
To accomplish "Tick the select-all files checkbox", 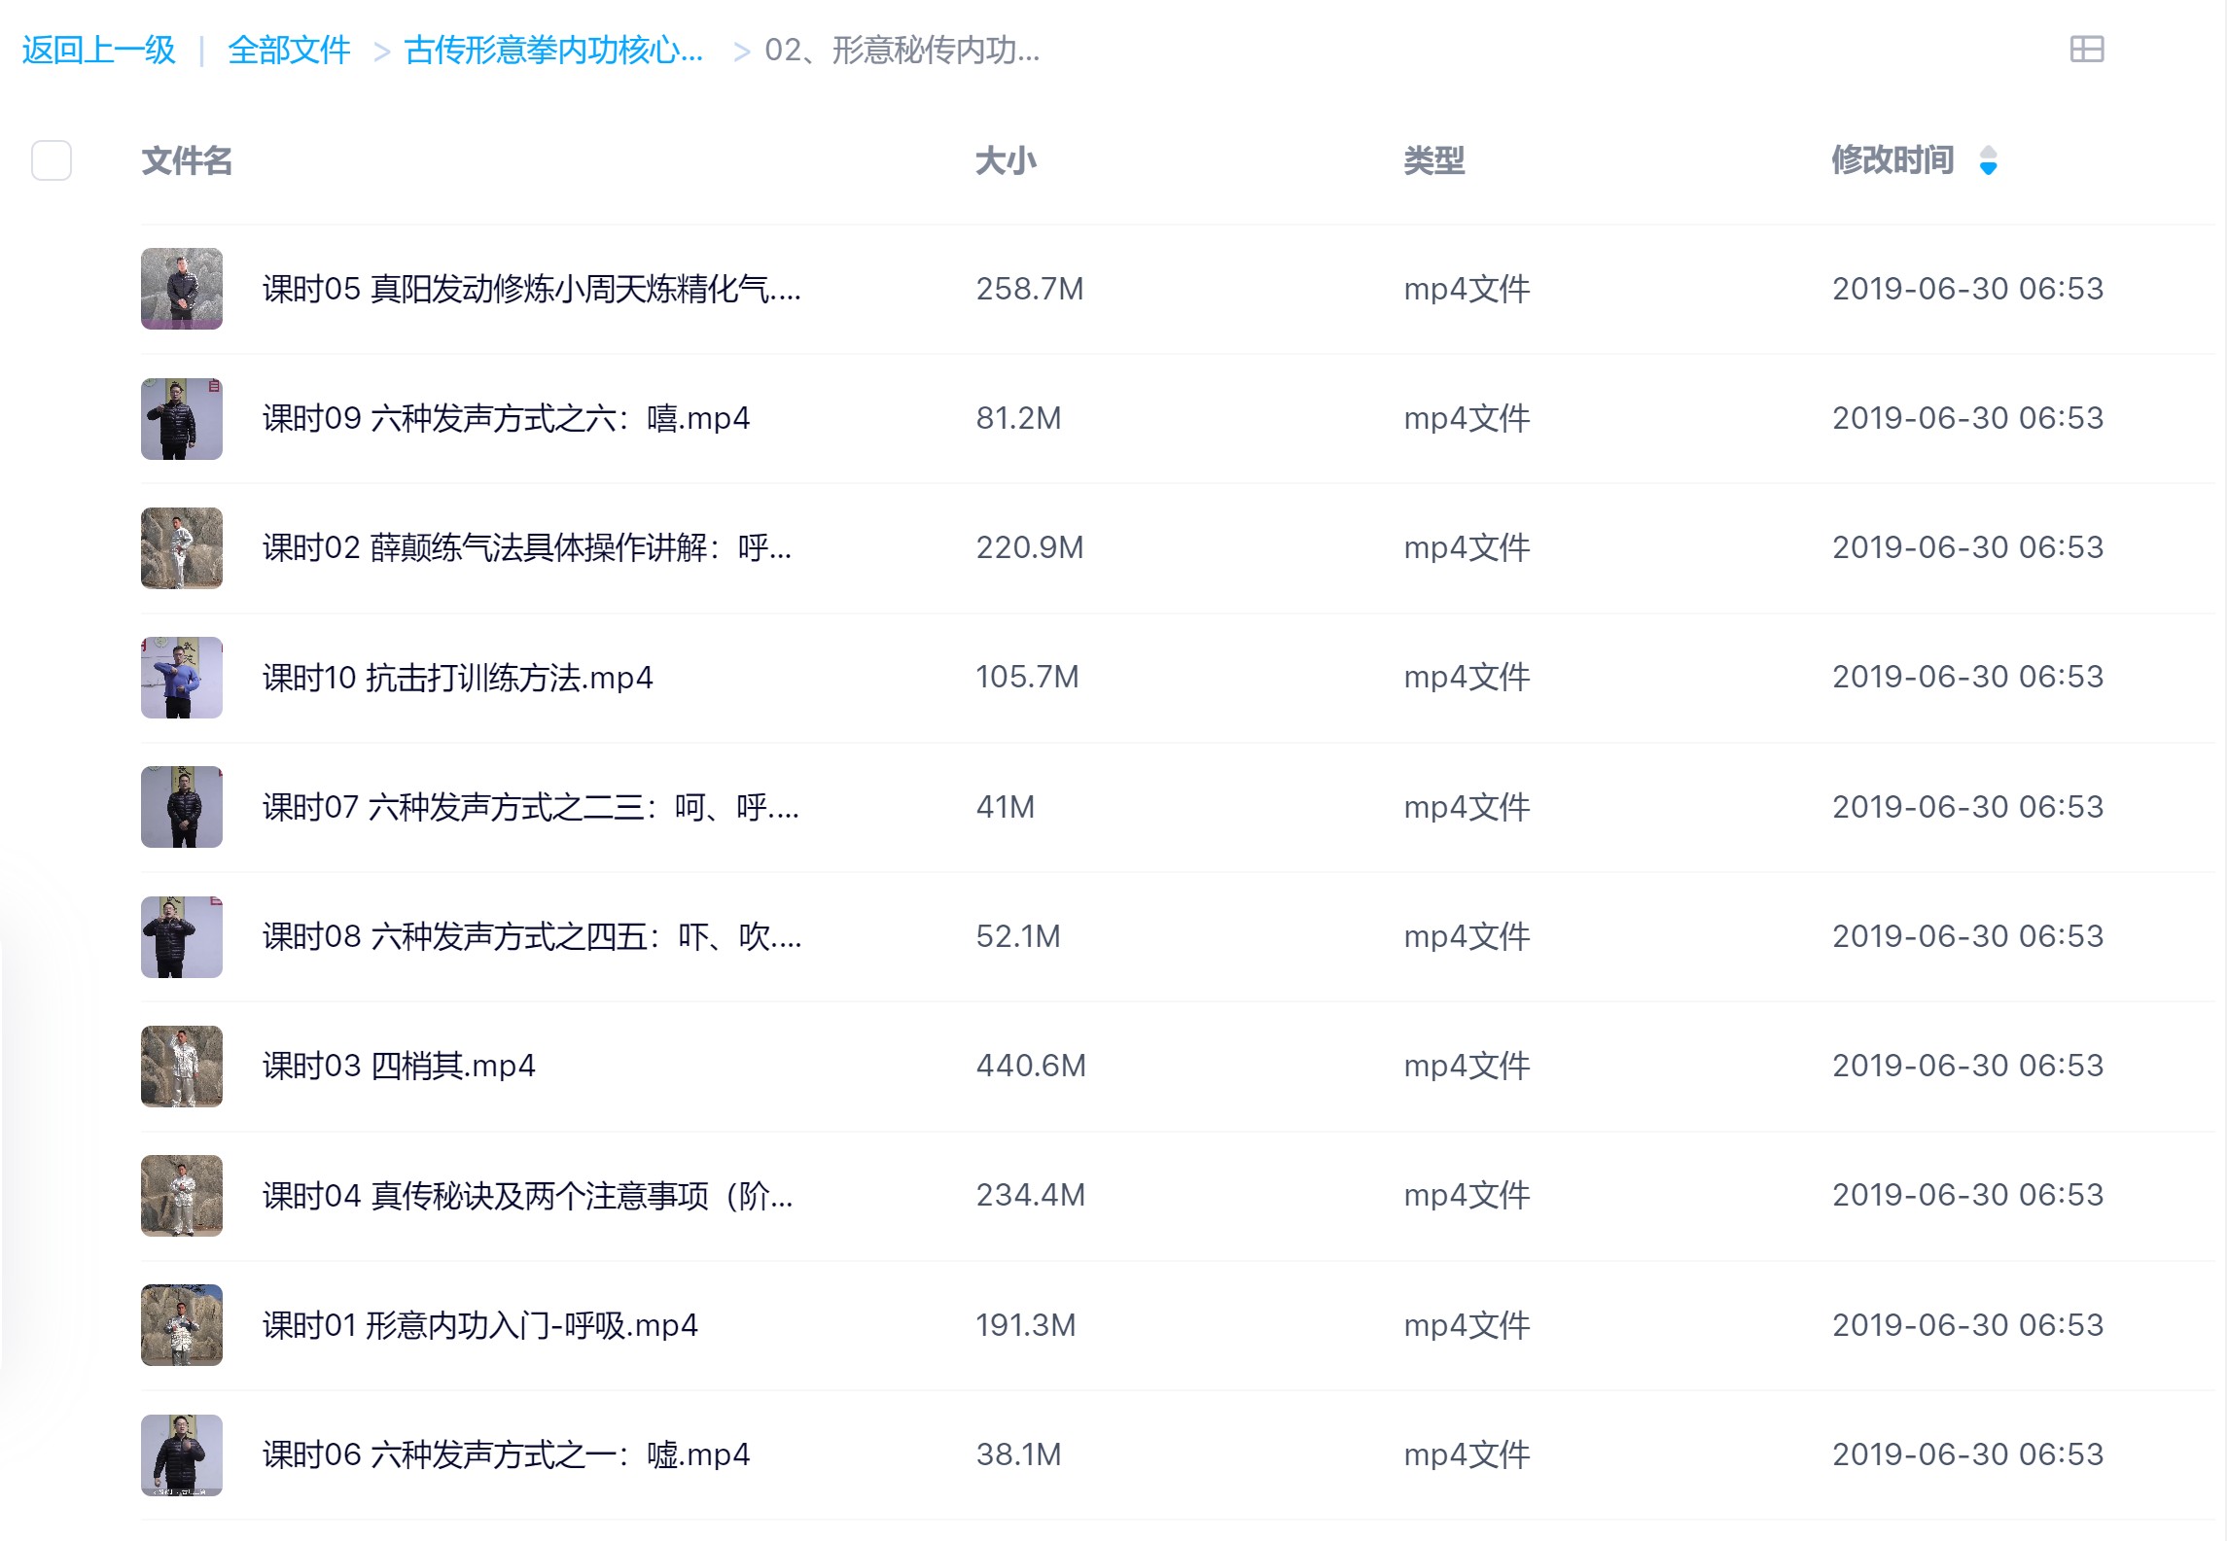I will (x=52, y=160).
